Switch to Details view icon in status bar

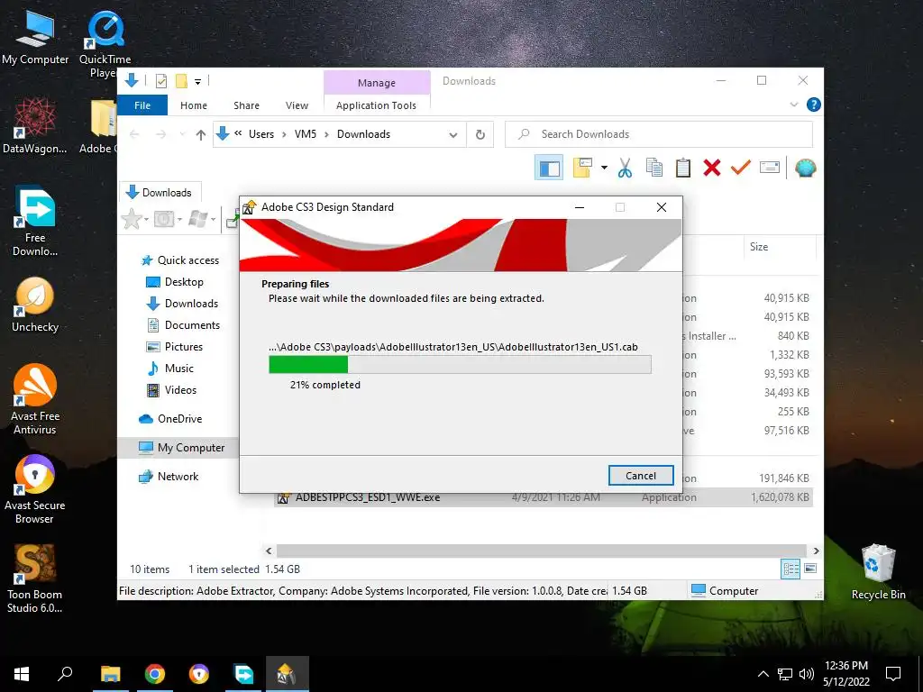click(x=790, y=569)
